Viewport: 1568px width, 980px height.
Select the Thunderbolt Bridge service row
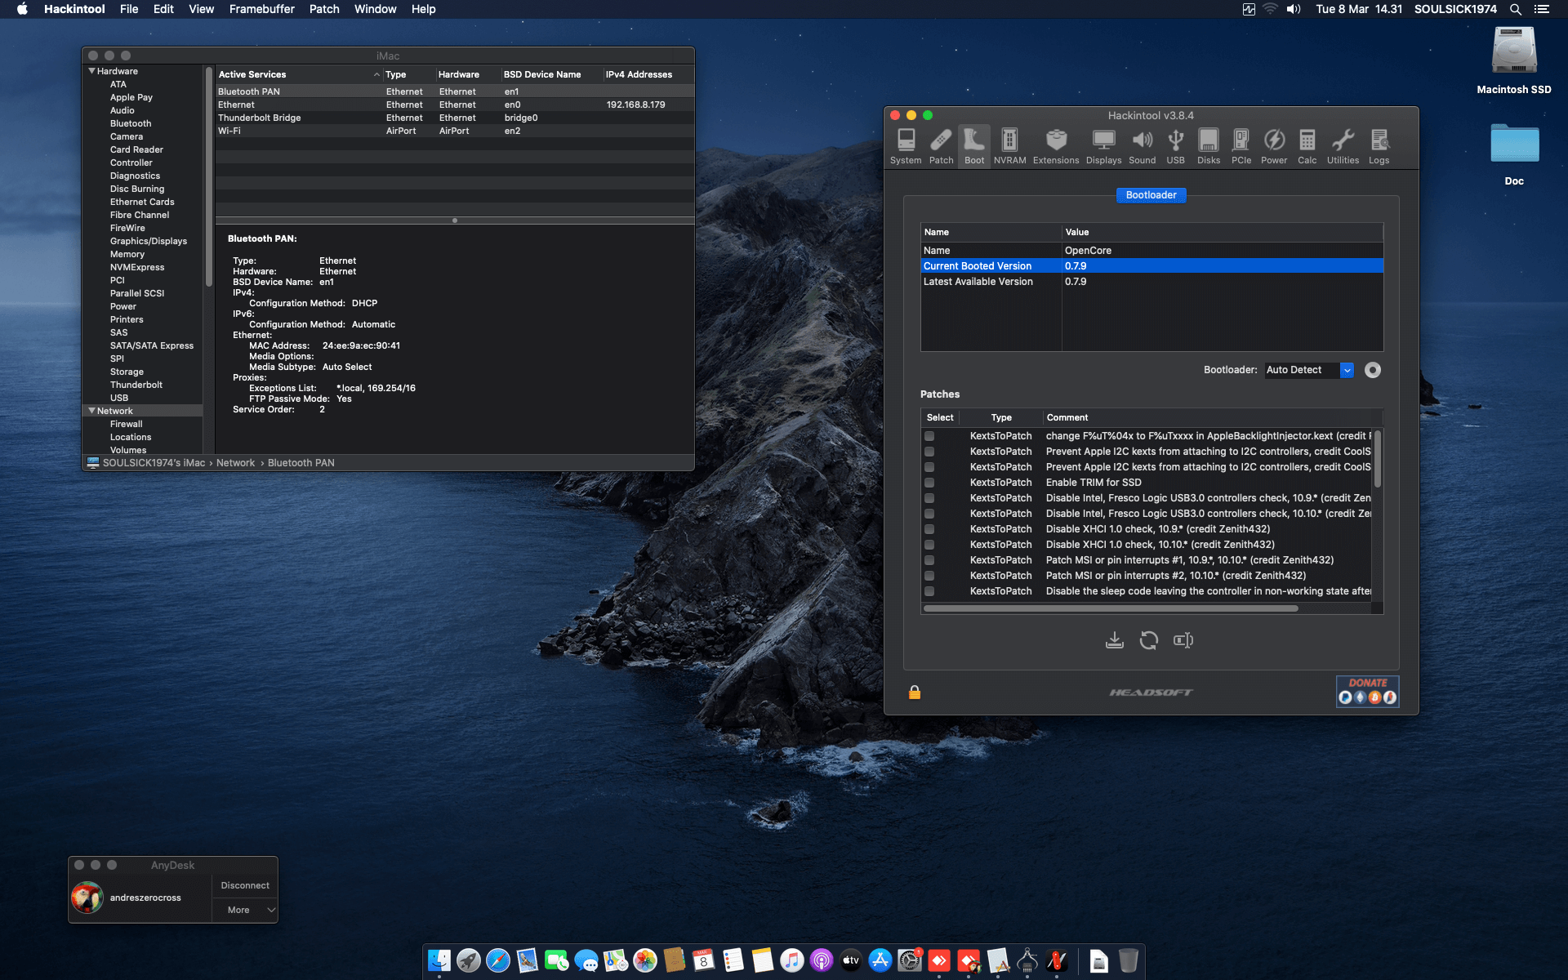click(x=455, y=118)
